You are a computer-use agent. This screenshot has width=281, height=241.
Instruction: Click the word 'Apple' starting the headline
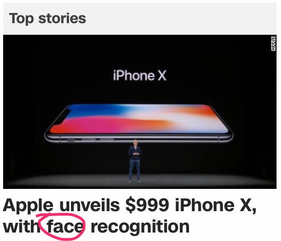28,205
